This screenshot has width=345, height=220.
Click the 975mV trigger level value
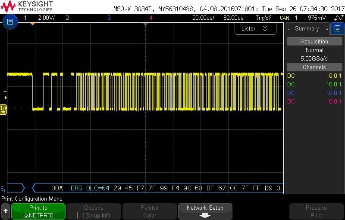point(317,18)
